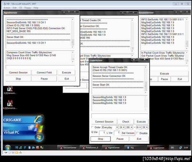The width and height of the screenshot is (192, 162).
Task: Switch to AgentServer taskbar button
Action: (113, 148)
